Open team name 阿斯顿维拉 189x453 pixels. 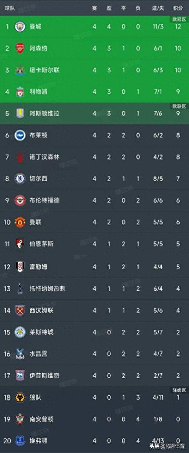(x=44, y=113)
